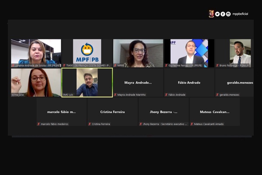Click muted mic icon beside Cristina Ferreira label
This screenshot has height=175, width=262.
coord(90,124)
